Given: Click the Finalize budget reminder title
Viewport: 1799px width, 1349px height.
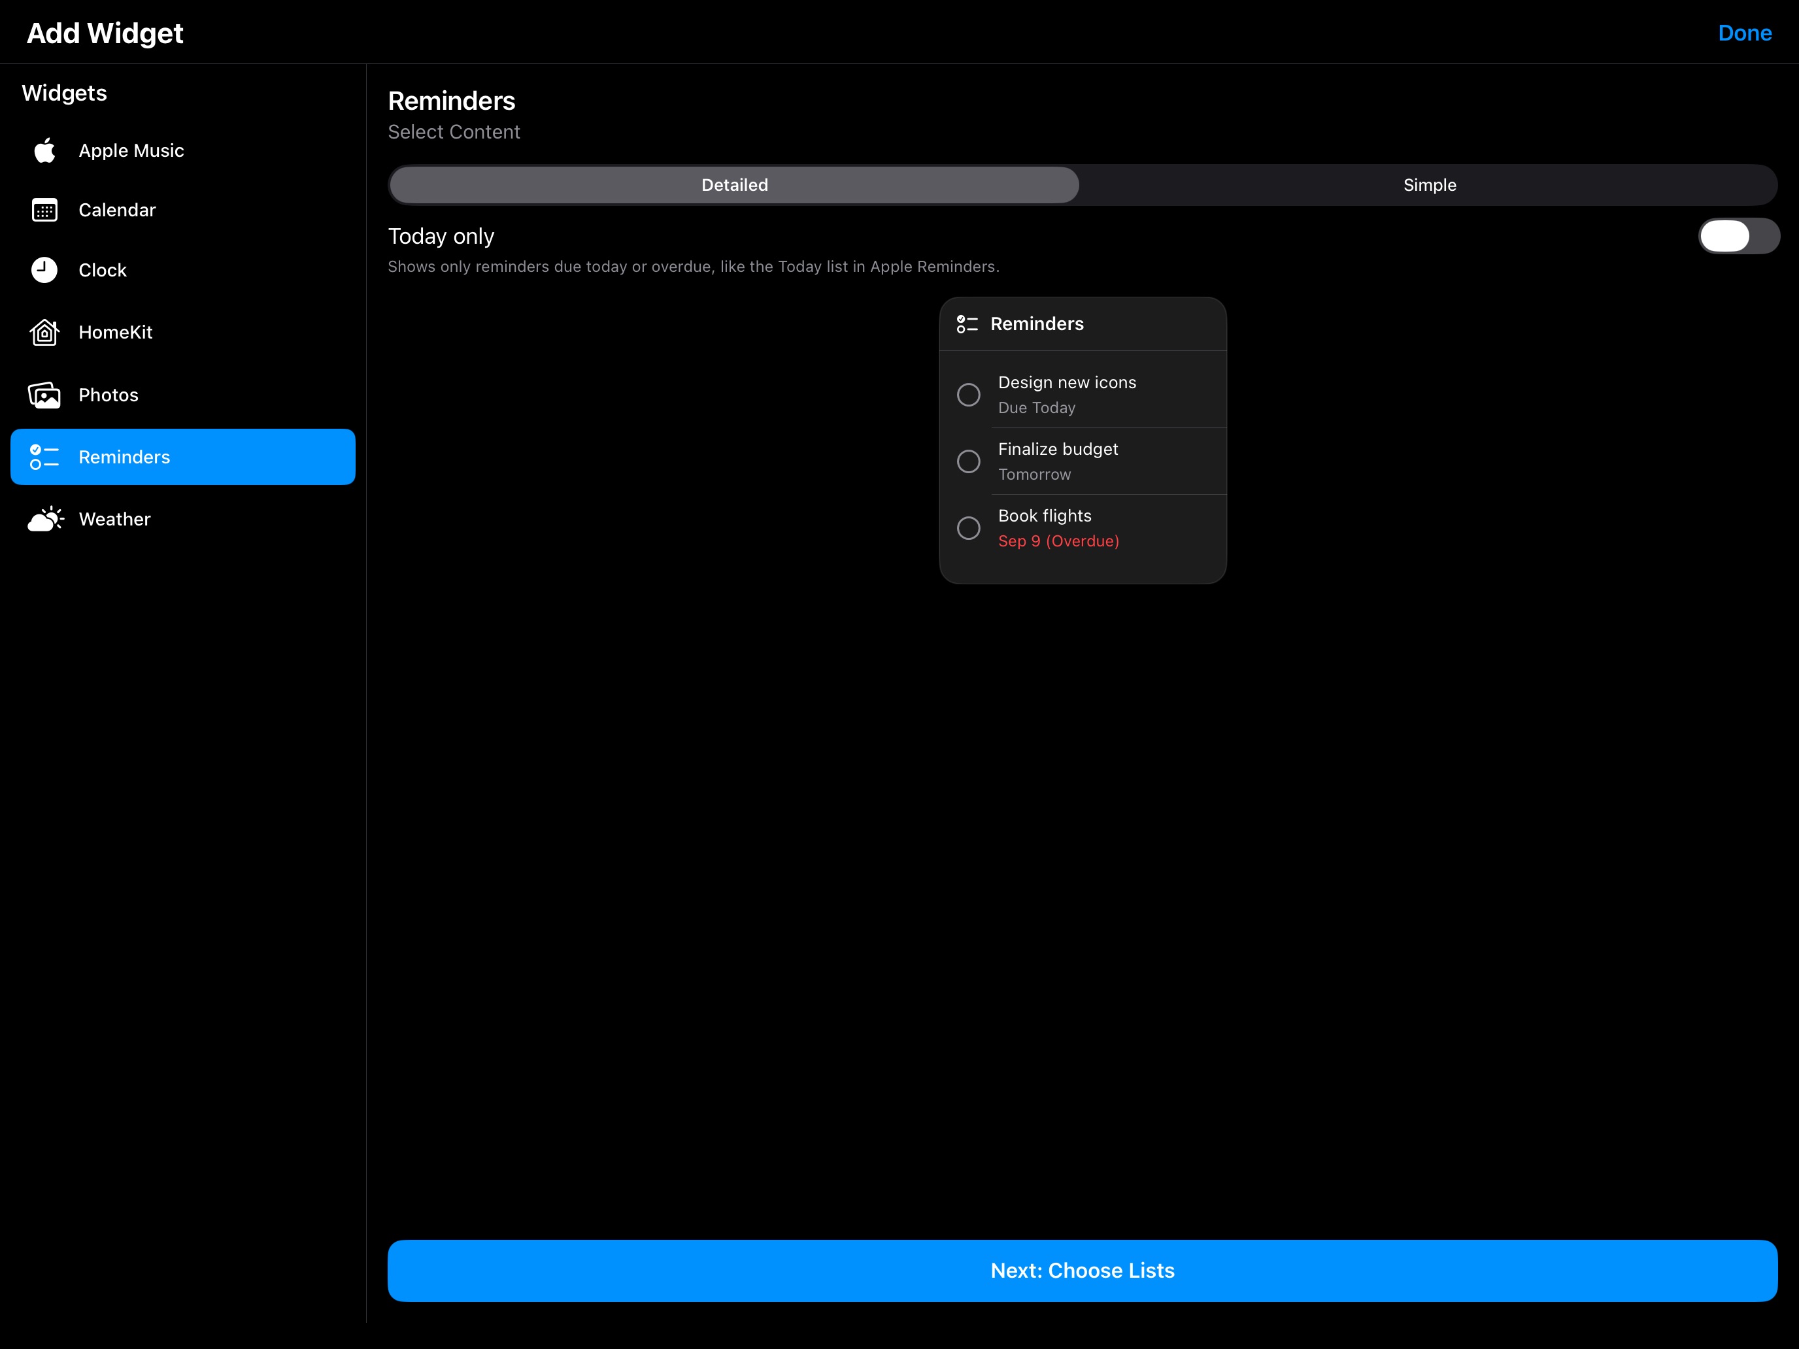Looking at the screenshot, I should point(1058,449).
